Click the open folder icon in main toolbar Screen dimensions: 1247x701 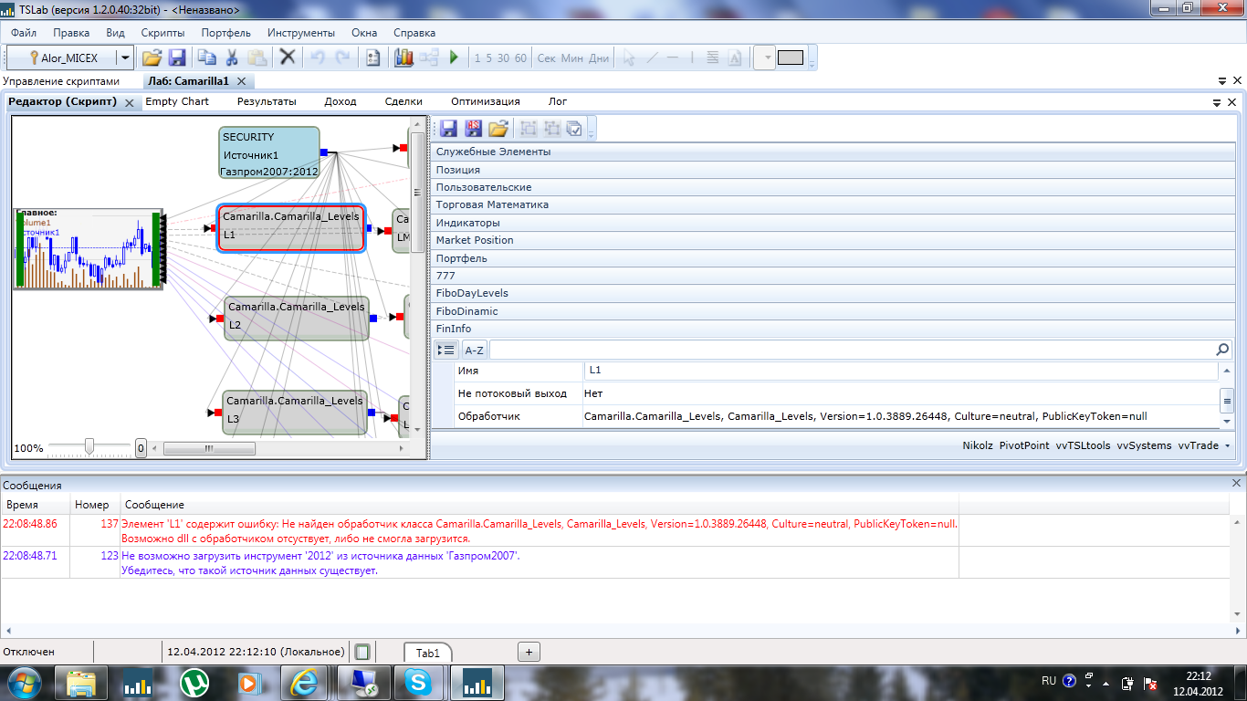coord(152,58)
